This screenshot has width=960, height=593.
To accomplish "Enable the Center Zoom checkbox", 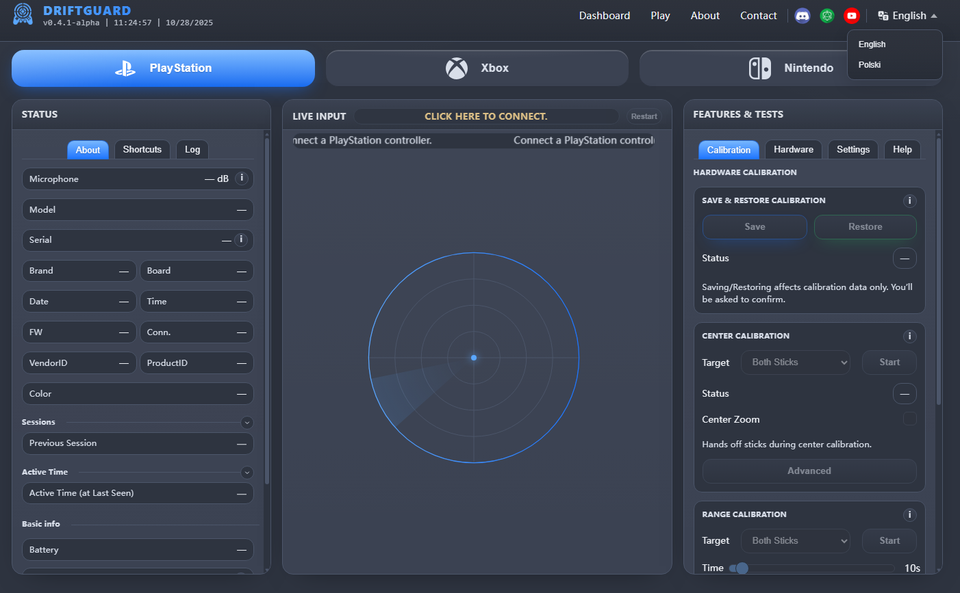I will 909,419.
